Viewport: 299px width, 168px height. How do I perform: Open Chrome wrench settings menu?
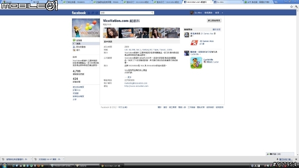[x=296, y=7]
